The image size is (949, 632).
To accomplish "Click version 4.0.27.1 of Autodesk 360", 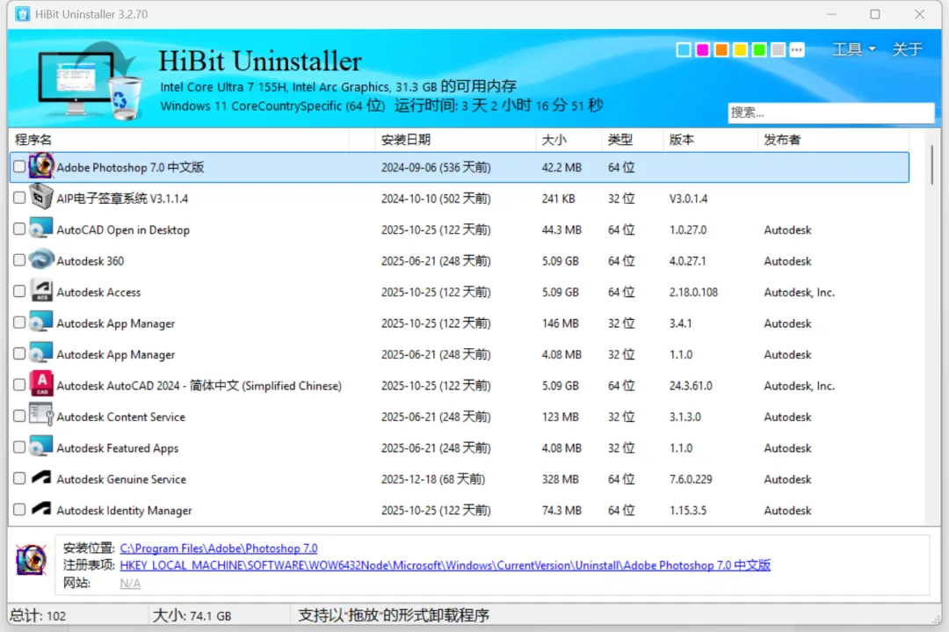I will [x=687, y=261].
